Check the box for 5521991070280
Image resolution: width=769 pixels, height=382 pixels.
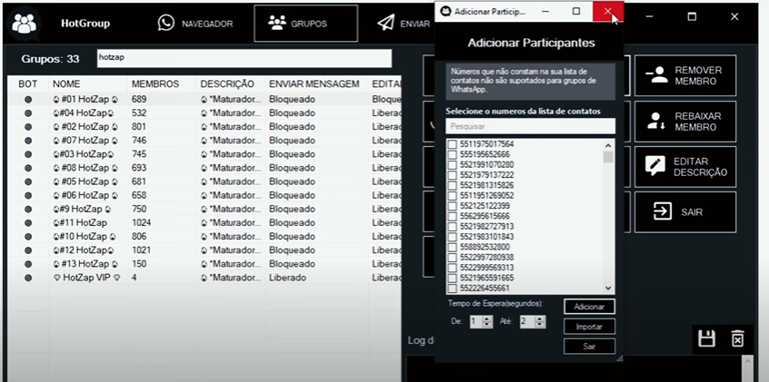tap(452, 165)
